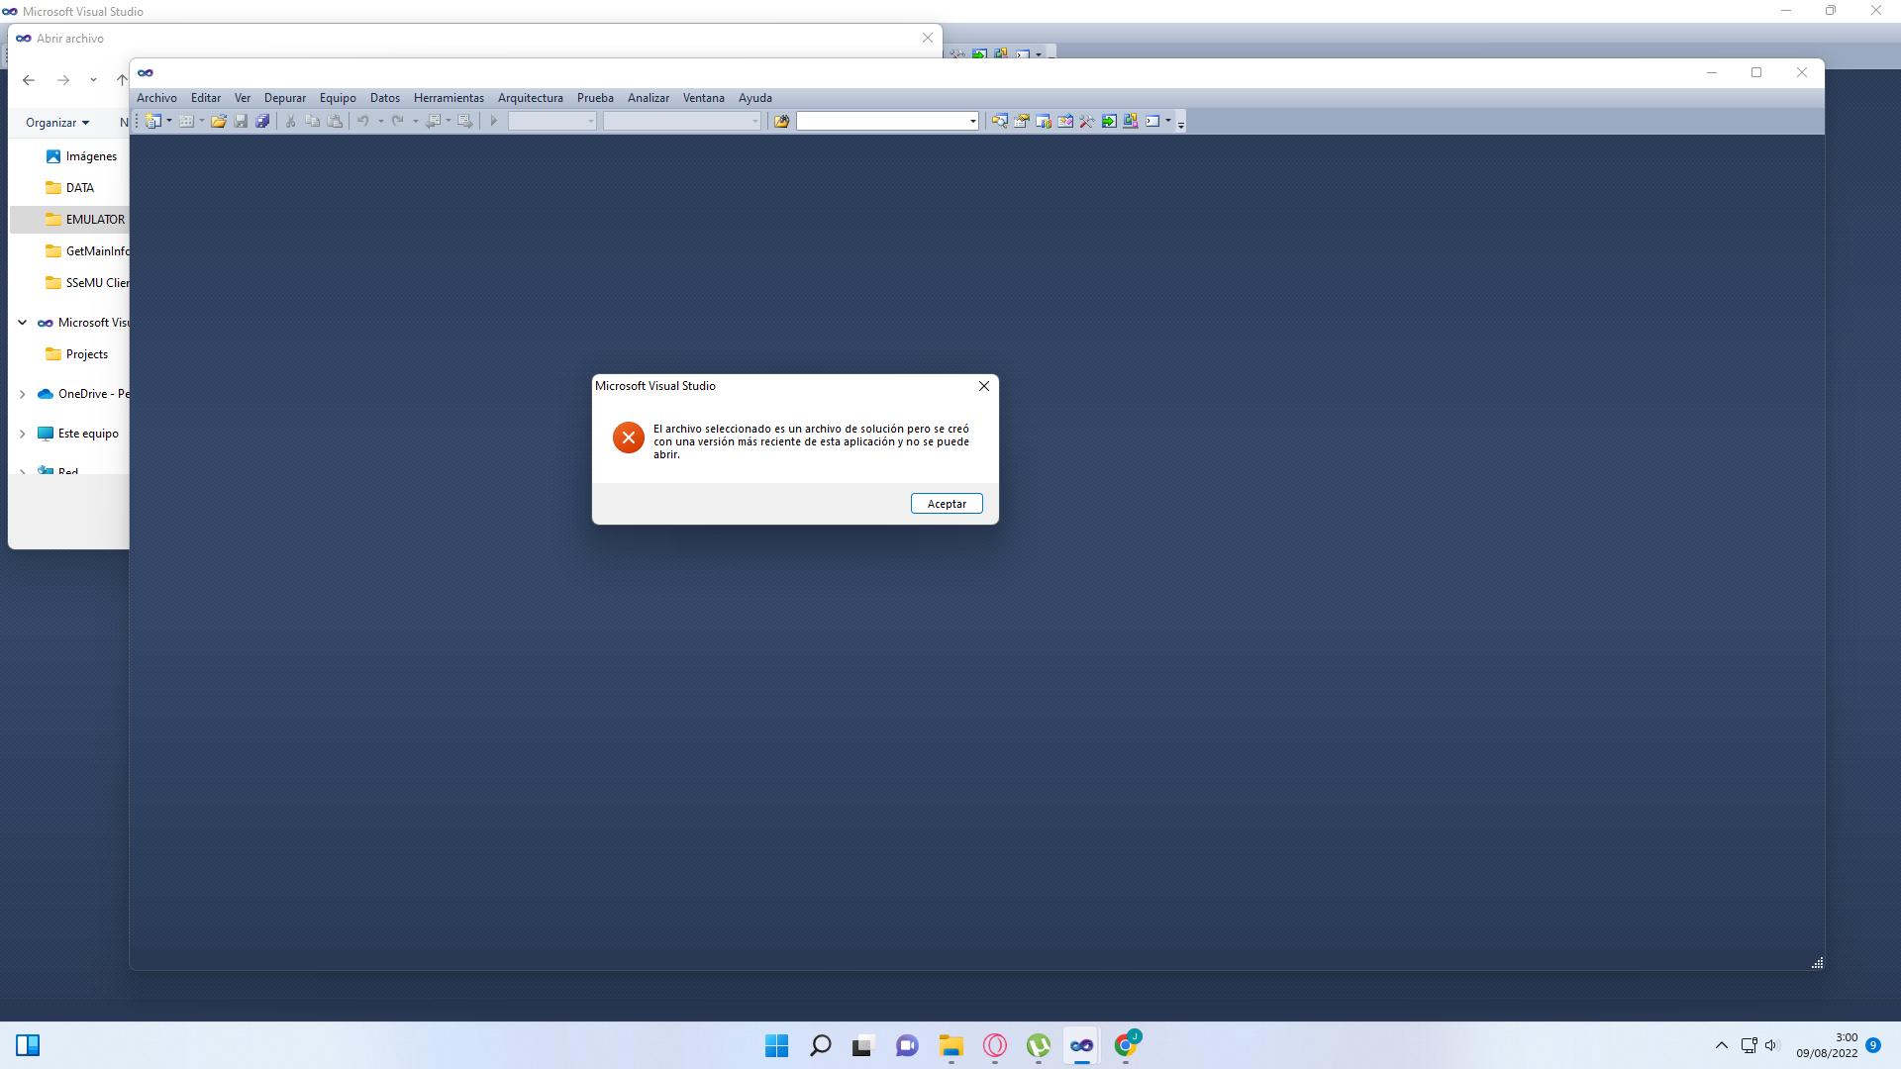Viewport: 1901px width, 1069px height.
Task: Open the Solution Explorer toolbar icon
Action: coord(1000,121)
